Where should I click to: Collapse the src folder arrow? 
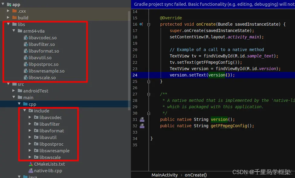pos(8,84)
